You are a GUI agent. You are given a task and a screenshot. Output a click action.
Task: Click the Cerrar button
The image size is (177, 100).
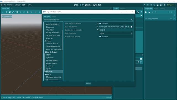coord(88,84)
